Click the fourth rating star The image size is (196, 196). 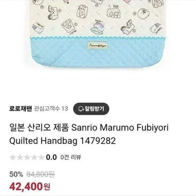(x=34, y=157)
